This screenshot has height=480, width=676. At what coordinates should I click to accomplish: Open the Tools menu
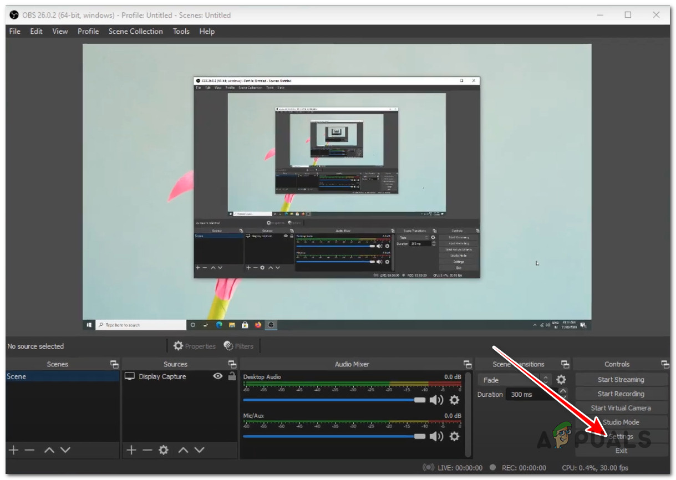pyautogui.click(x=181, y=31)
